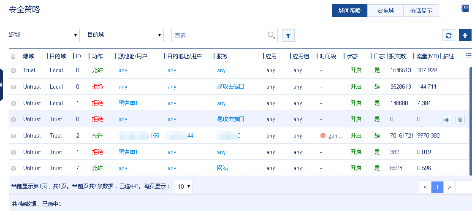Click the refresh policy list icon
Image resolution: width=472 pixels, height=211 pixels.
448,35
